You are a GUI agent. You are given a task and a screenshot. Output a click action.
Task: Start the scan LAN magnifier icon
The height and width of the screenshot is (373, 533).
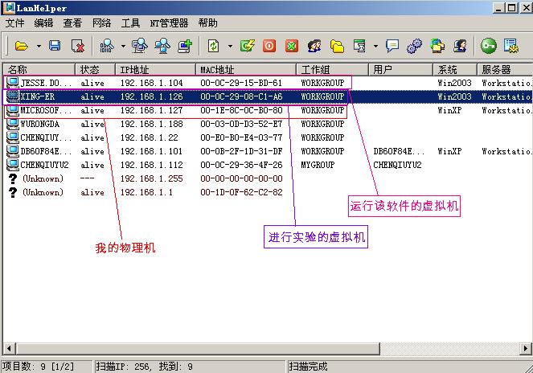coord(106,46)
